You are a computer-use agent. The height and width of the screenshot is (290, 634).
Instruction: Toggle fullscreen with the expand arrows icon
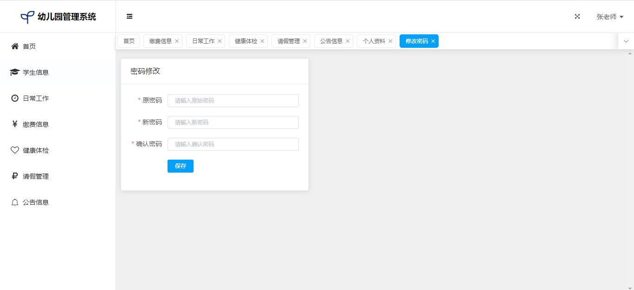[x=577, y=16]
